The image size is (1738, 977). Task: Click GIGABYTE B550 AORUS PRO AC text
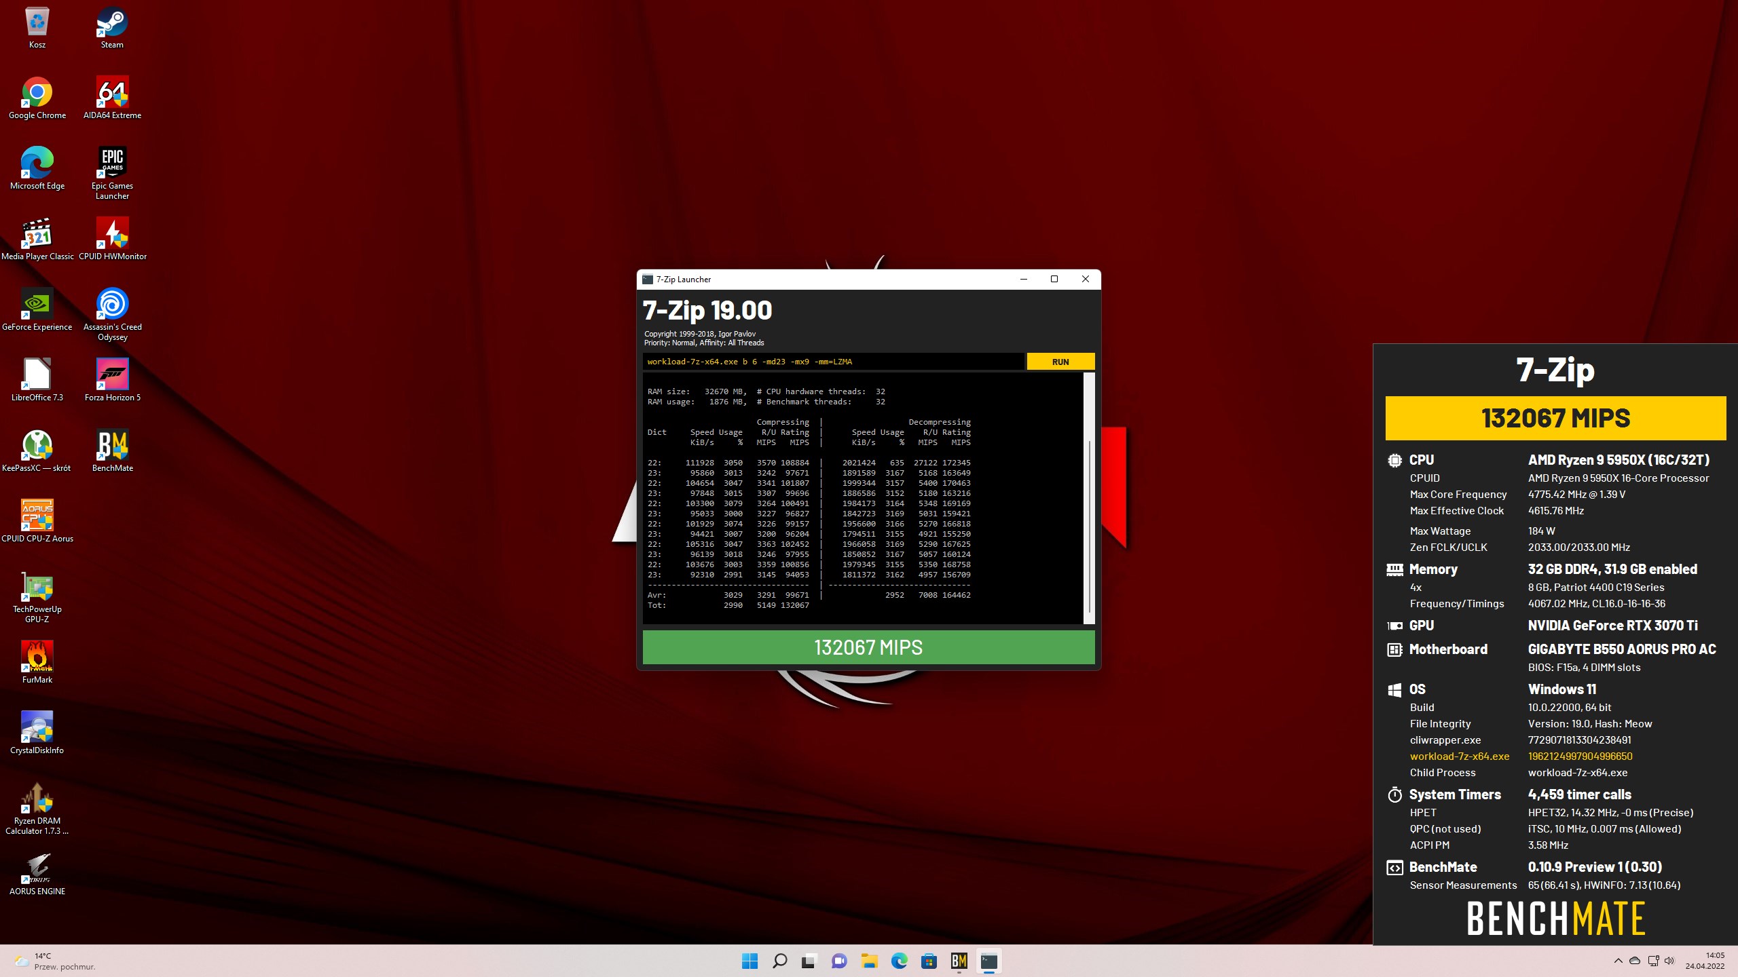pos(1622,649)
